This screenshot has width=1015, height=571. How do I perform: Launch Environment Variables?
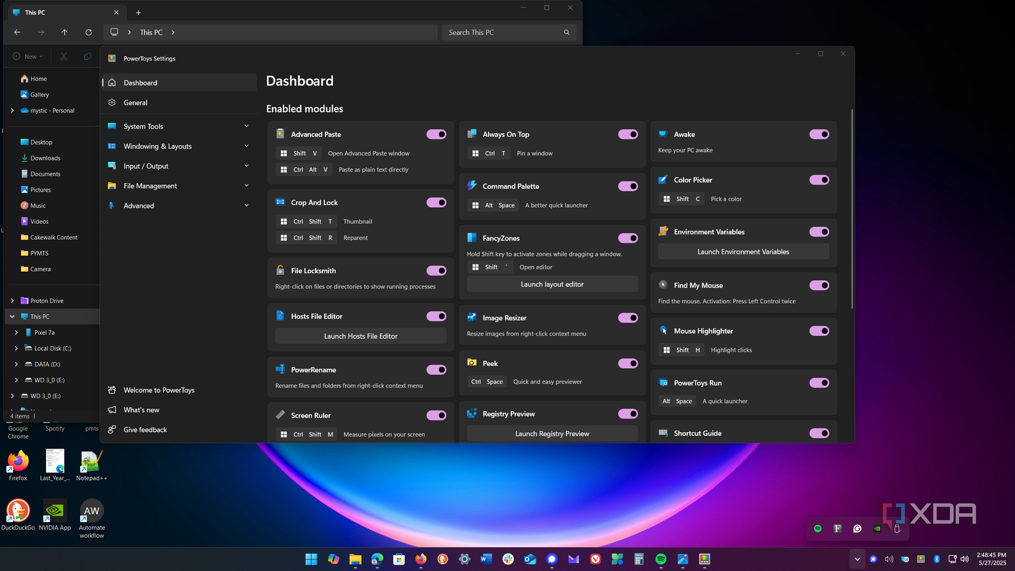[743, 251]
